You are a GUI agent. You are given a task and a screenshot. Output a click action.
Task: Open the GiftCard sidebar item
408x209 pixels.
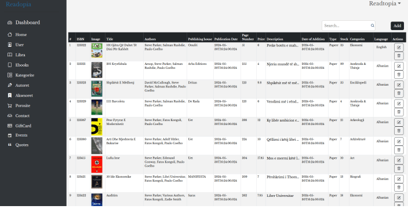click(x=23, y=126)
